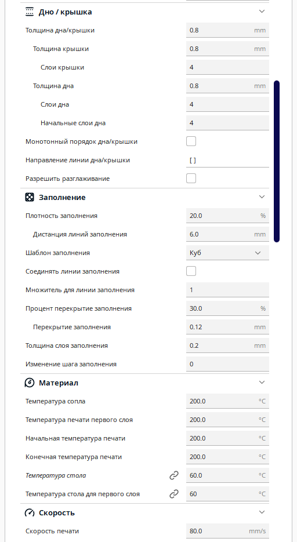Toggle Разрешить разглаживание checkbox
Viewport: 297px width, 542px height.
[191, 179]
